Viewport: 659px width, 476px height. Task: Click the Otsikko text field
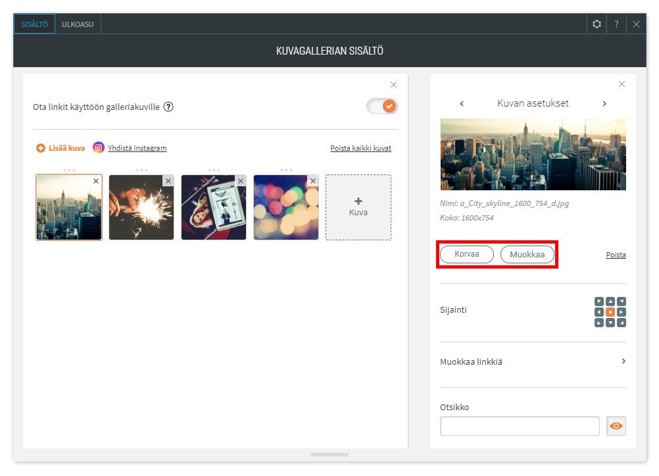[520, 426]
